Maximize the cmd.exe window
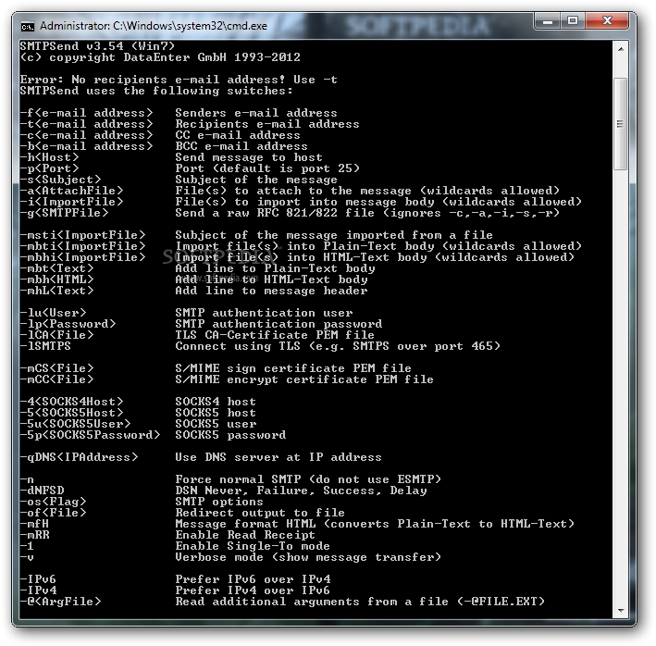This screenshot has width=656, height=646. click(573, 21)
